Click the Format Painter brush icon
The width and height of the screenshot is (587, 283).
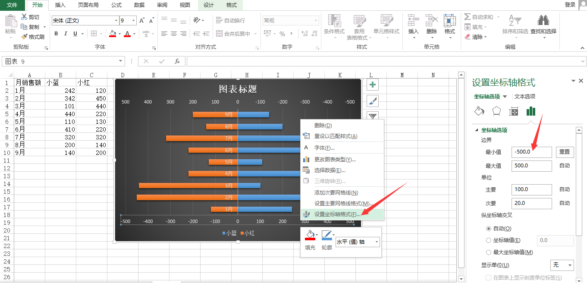(x=24, y=37)
